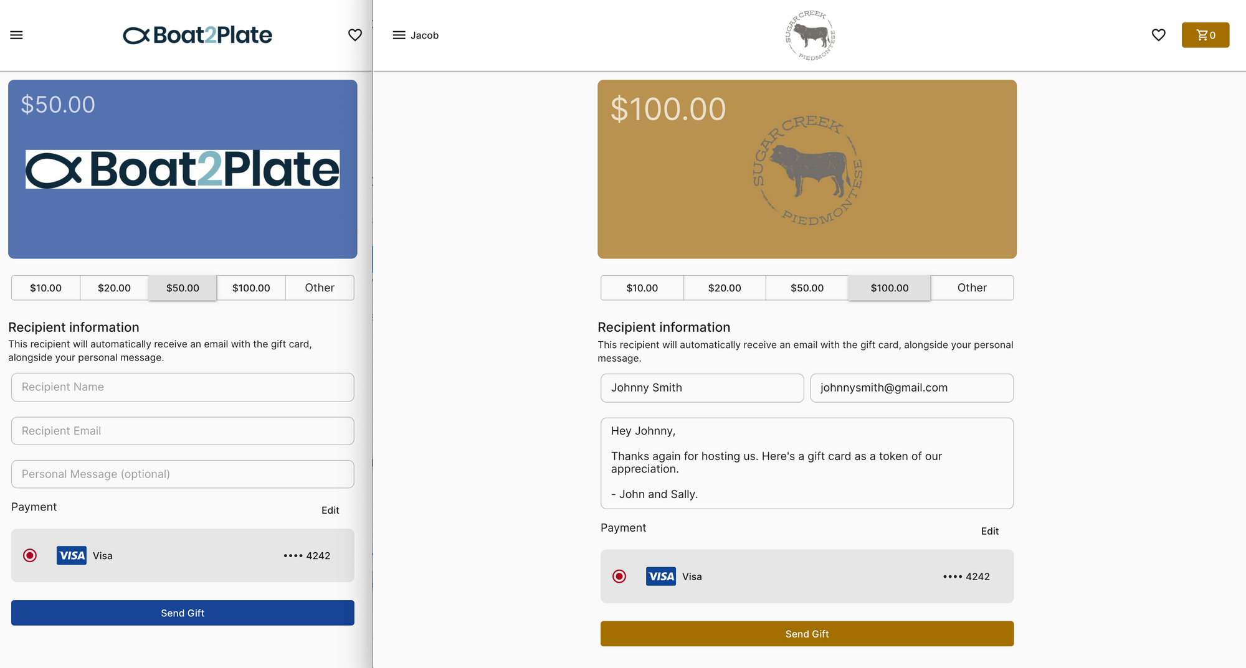Focus the Recipient Name field
This screenshot has width=1246, height=668.
pyautogui.click(x=183, y=387)
